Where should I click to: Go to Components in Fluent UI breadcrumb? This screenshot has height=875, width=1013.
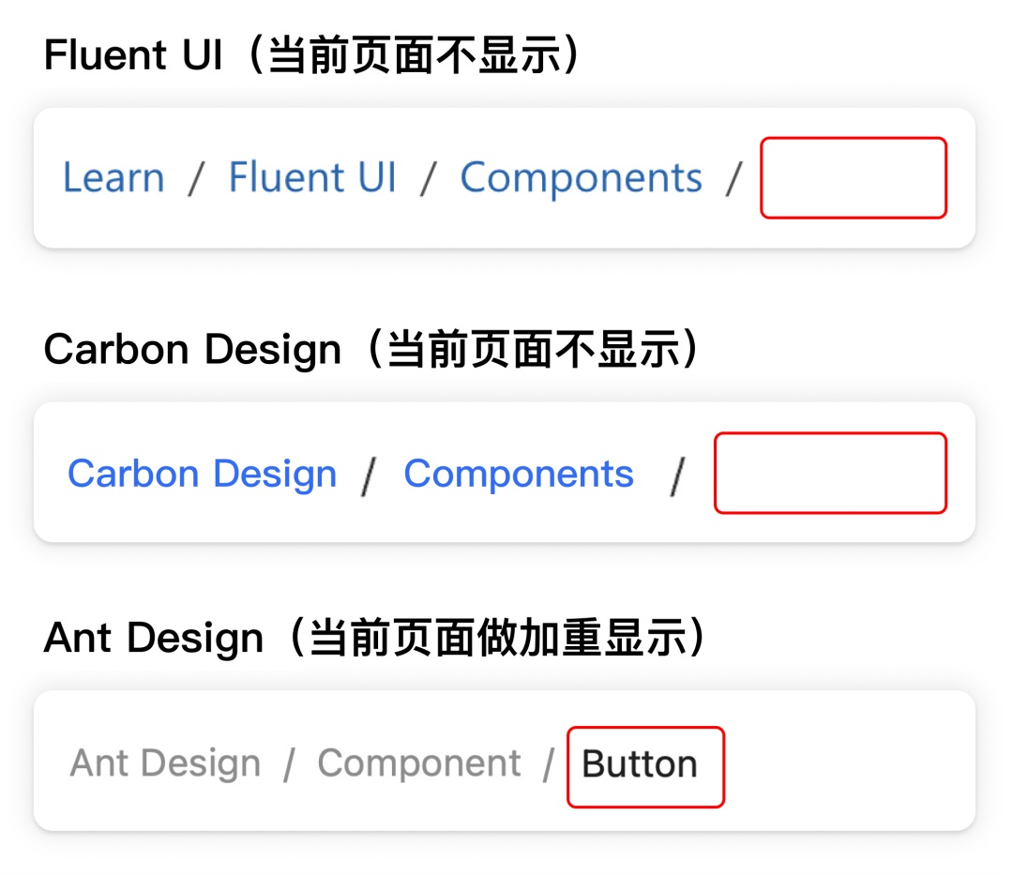click(x=581, y=178)
